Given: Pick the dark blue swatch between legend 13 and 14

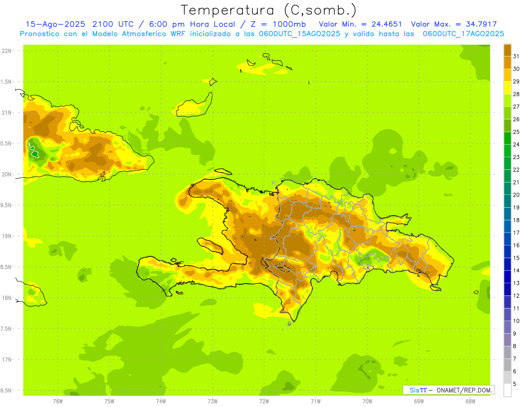Looking at the screenshot, I should click(x=507, y=276).
